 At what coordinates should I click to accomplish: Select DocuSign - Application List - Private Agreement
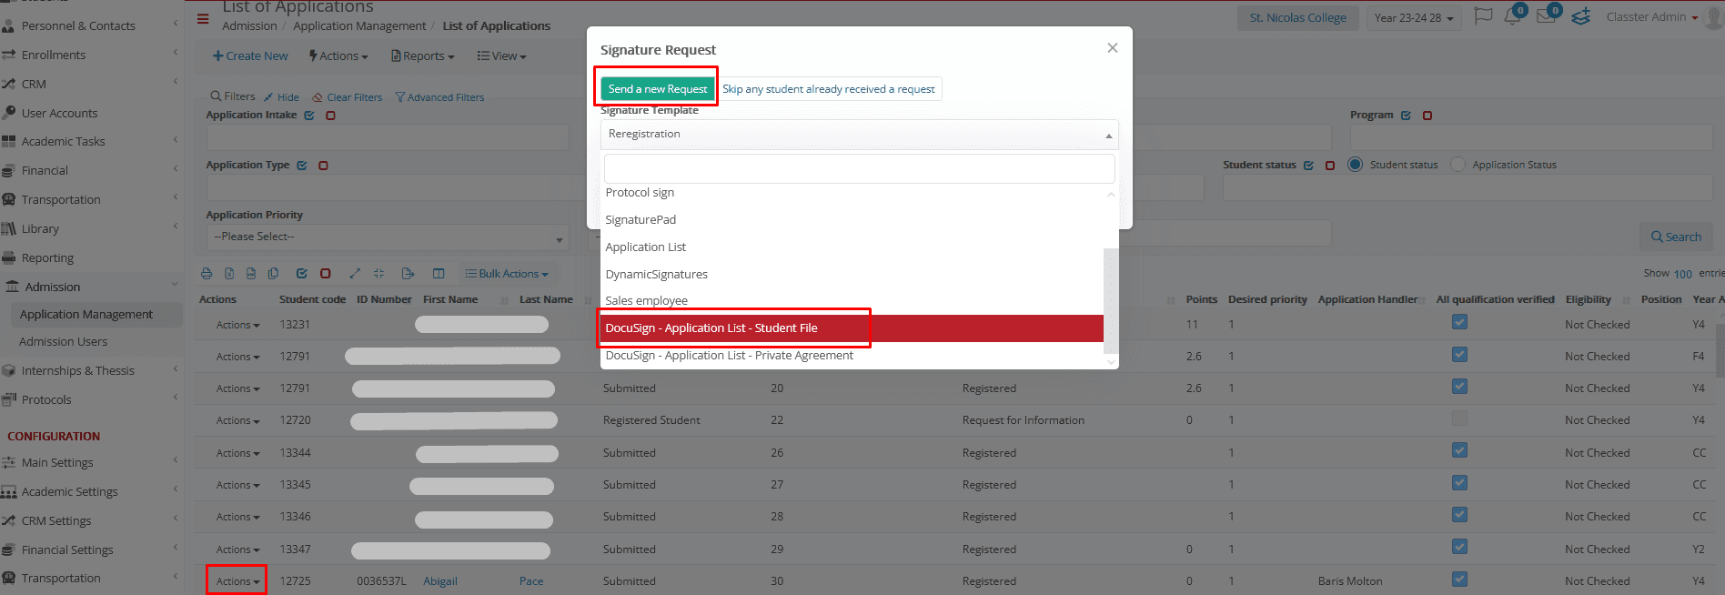[x=852, y=356]
